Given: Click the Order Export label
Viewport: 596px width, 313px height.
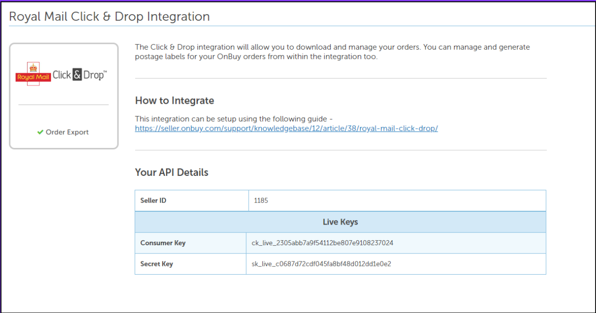Looking at the screenshot, I should [x=67, y=132].
